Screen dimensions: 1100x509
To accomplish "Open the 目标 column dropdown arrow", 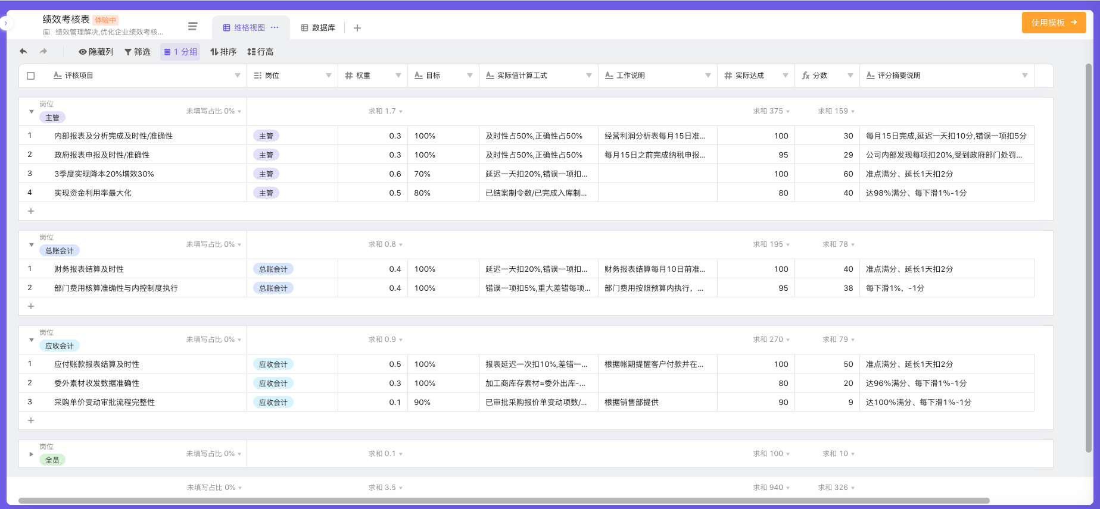I will (x=470, y=76).
